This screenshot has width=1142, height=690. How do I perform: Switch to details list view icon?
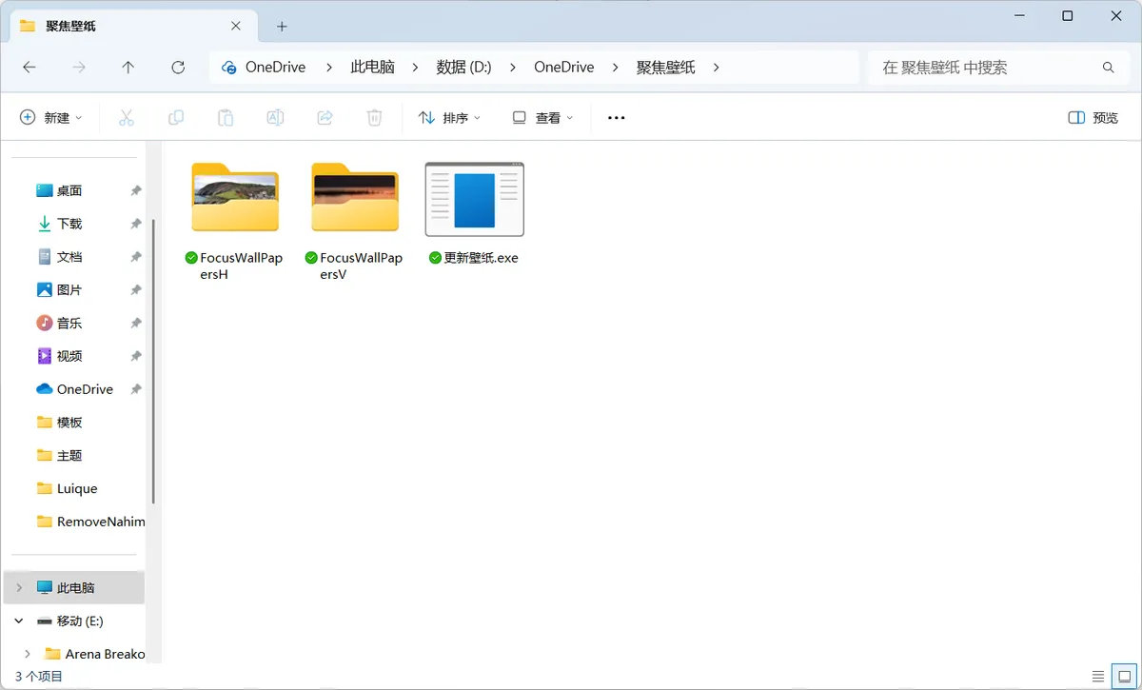click(1099, 676)
